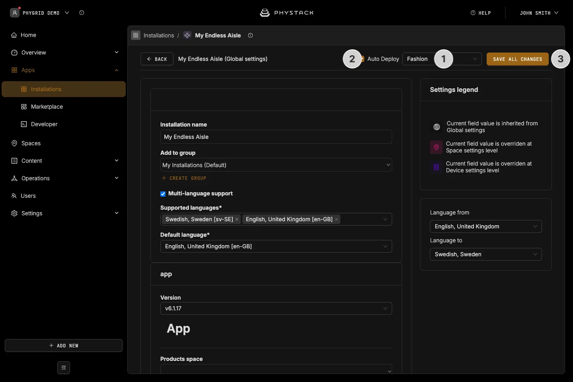
Task: Open the Language to dropdown
Action: (486, 254)
